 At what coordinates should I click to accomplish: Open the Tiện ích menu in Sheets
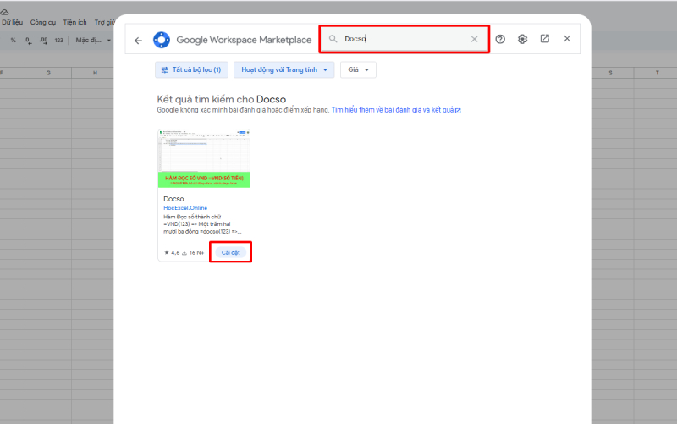click(74, 22)
